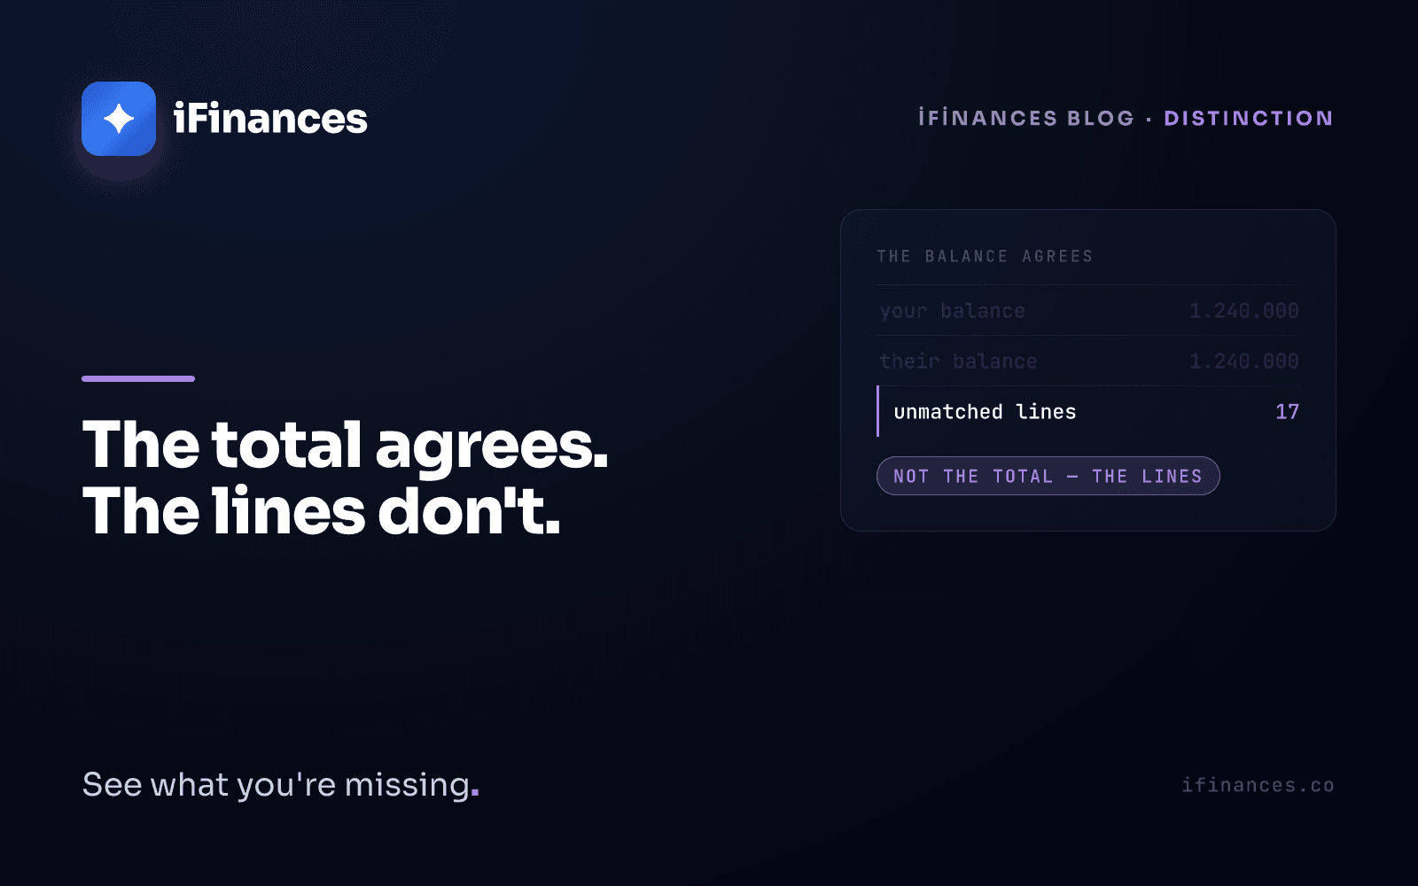The width and height of the screenshot is (1418, 886).
Task: Open the ifinances.co website link
Action: point(1258,785)
